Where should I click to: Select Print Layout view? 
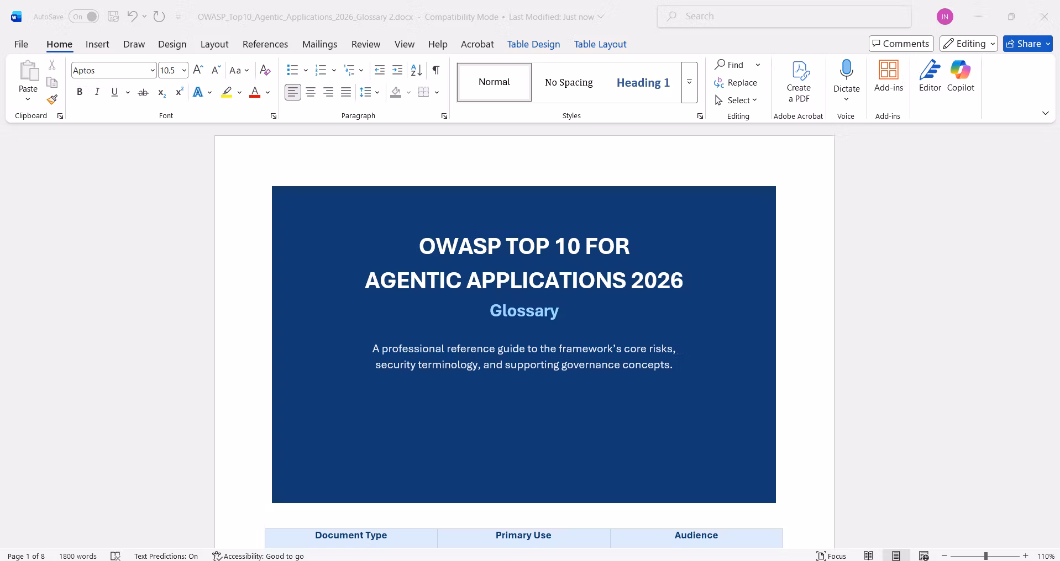(x=896, y=556)
